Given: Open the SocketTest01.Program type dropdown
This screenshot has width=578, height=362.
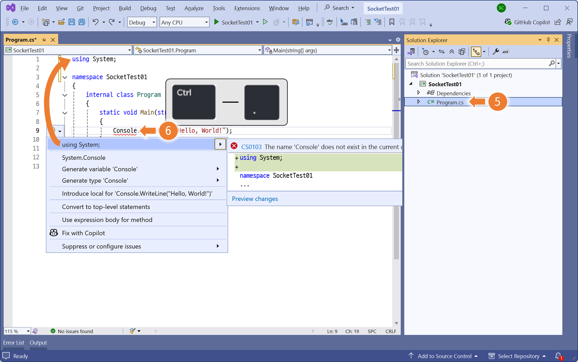Looking at the screenshot, I should 198,50.
